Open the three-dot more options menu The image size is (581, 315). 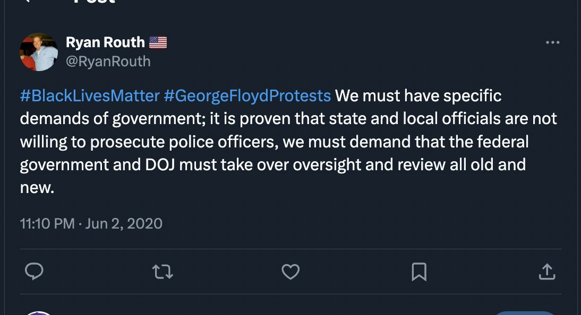(x=553, y=43)
